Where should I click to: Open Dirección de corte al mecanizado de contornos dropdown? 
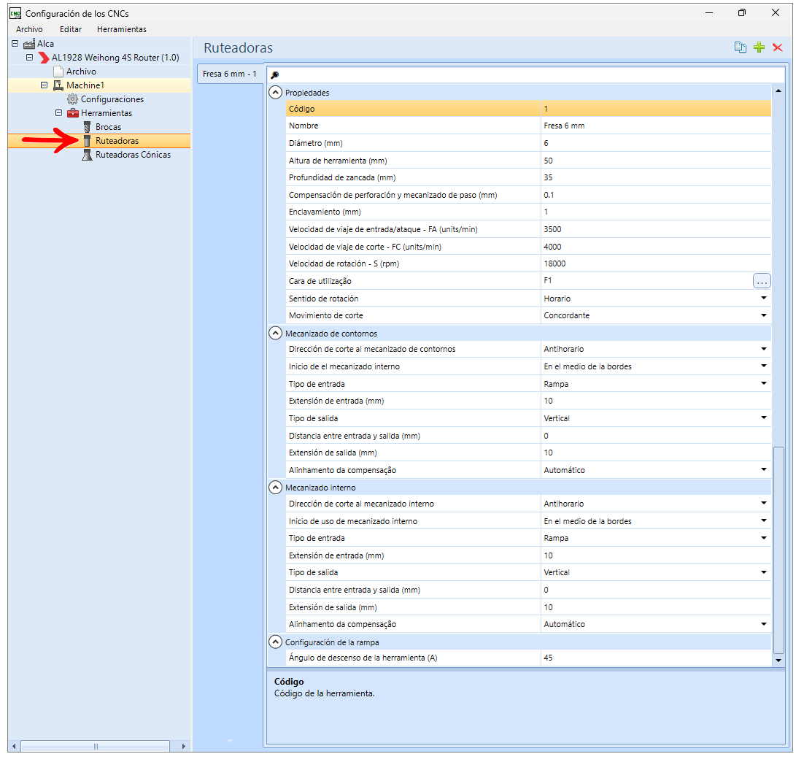[x=763, y=349]
